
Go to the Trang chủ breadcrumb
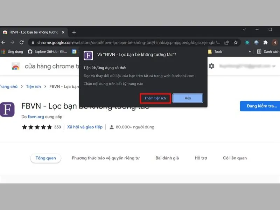pos(8,86)
